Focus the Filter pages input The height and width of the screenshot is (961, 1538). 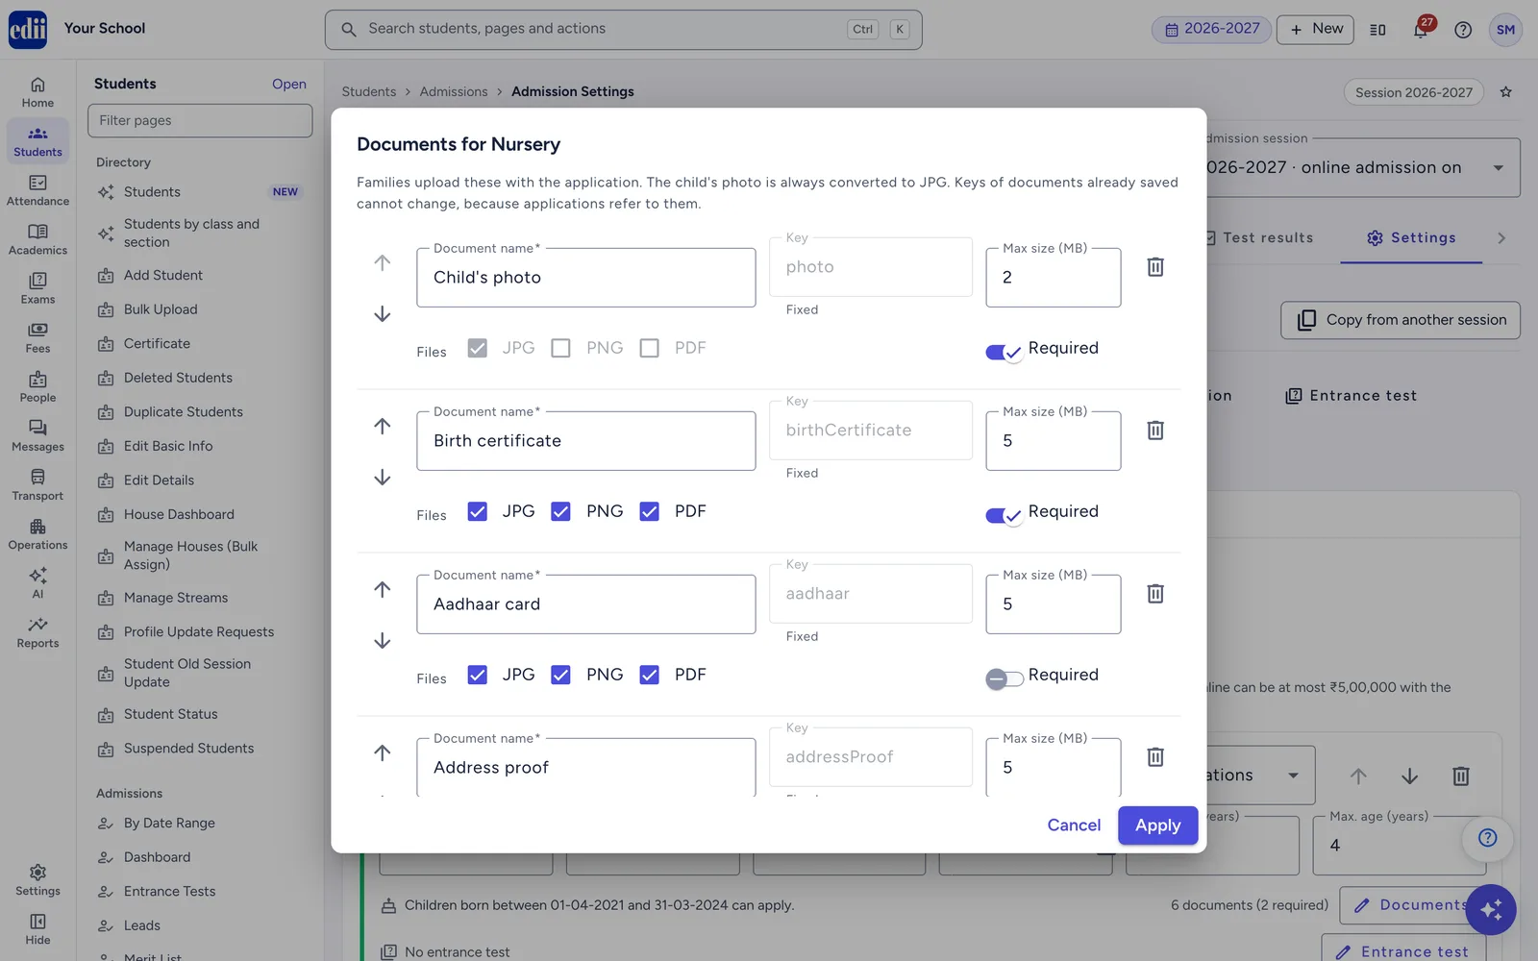point(200,120)
